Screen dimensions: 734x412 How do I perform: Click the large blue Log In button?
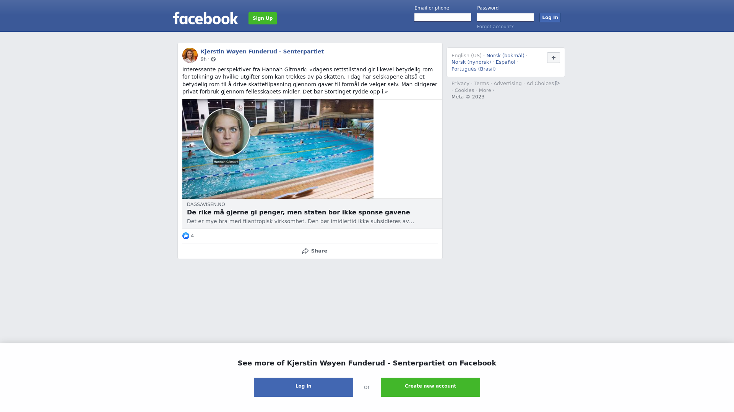(304, 387)
